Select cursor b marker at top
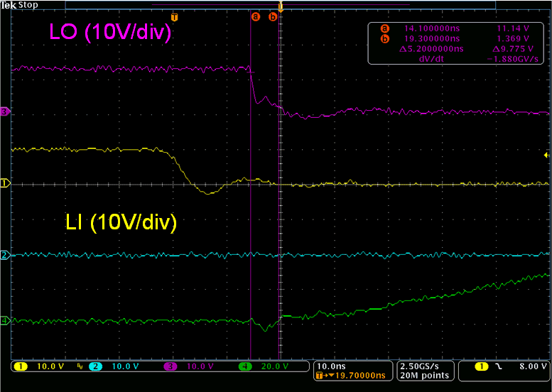 point(273,16)
